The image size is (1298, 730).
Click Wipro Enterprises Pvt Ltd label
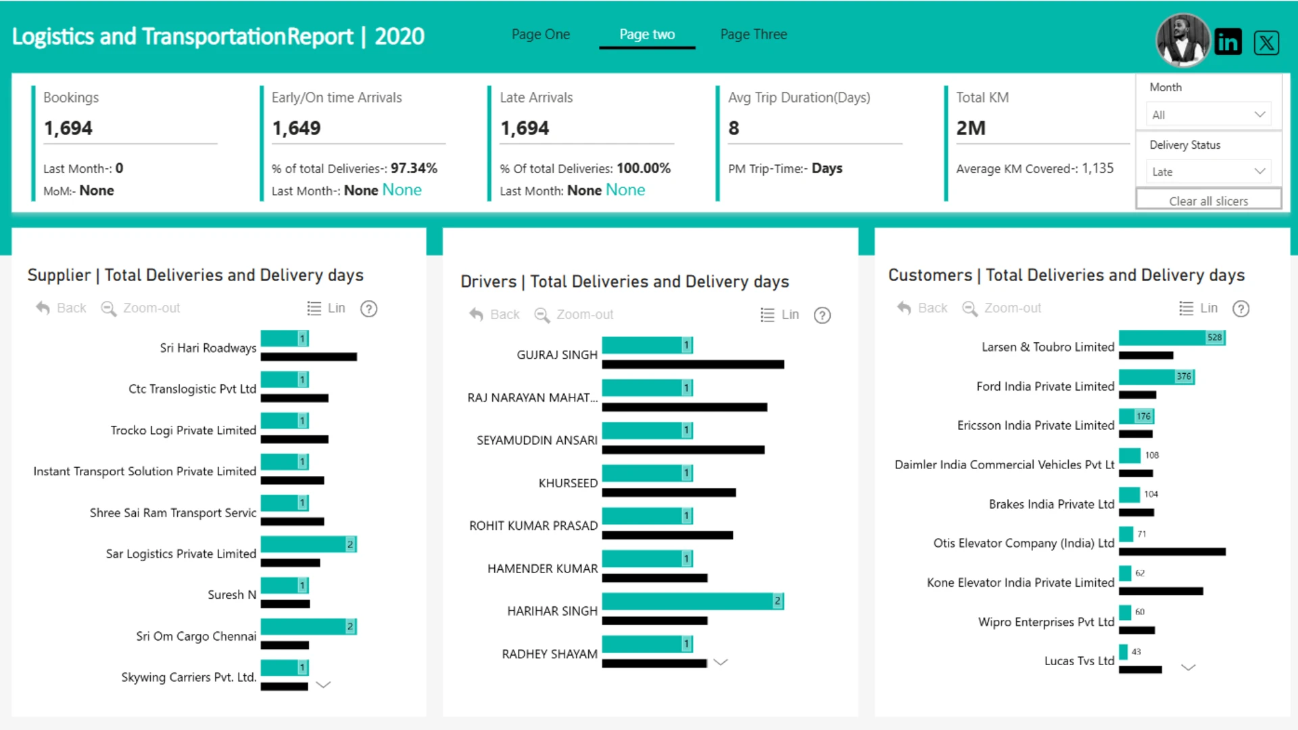coord(1047,622)
